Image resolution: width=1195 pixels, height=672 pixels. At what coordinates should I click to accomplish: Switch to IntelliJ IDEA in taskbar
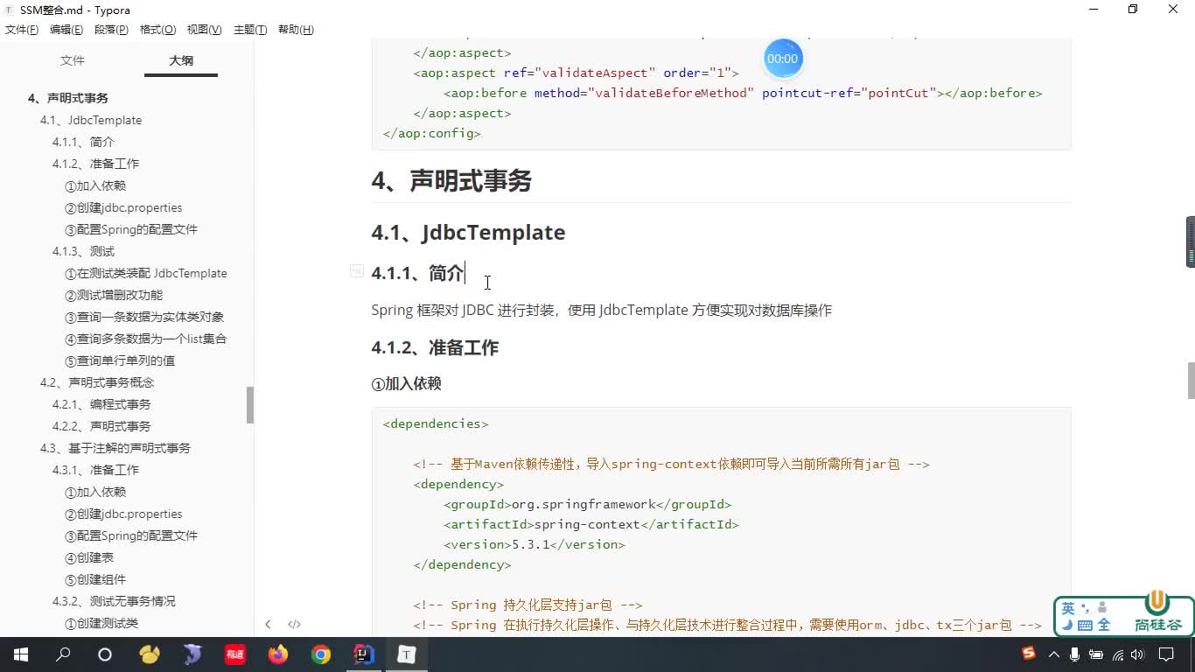pyautogui.click(x=364, y=654)
